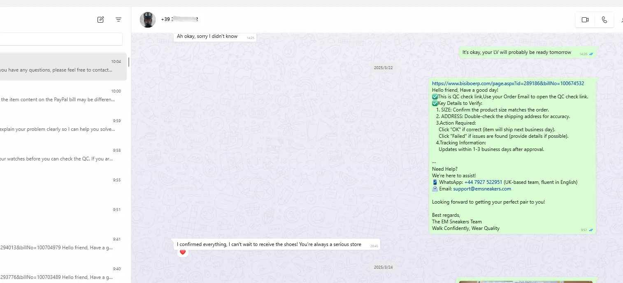Click the image preview at bottom of chat
Viewport: 623px width, 283px height.
tap(527, 281)
